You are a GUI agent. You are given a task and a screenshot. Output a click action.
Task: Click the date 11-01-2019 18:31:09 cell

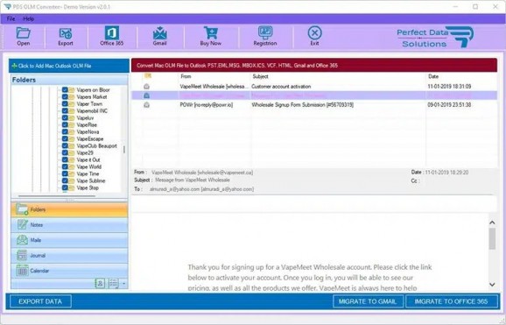tap(449, 86)
